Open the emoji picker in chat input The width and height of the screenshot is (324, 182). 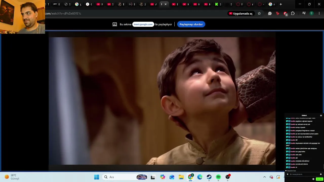coord(321,174)
